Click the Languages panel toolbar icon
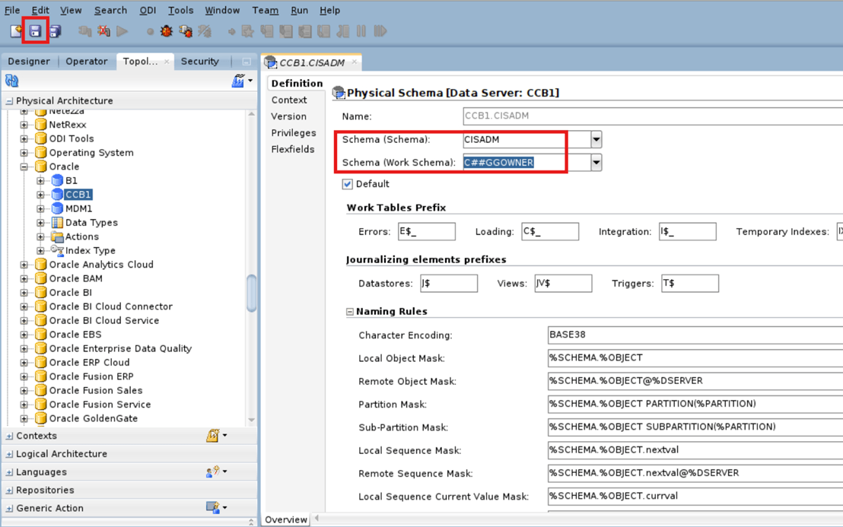 pyautogui.click(x=213, y=471)
